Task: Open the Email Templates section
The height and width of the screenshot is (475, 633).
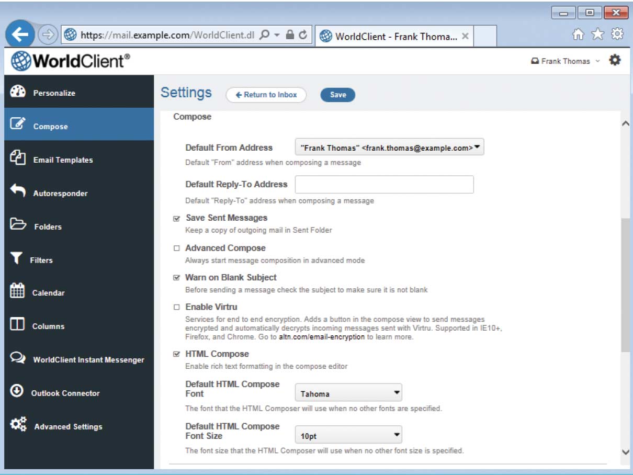Action: (79, 159)
